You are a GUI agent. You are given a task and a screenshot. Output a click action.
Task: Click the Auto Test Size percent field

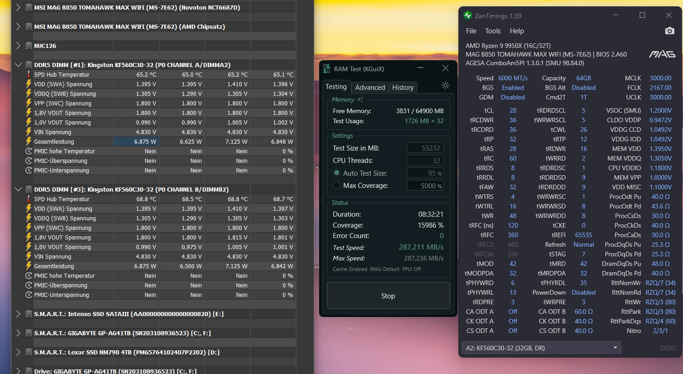(425, 173)
